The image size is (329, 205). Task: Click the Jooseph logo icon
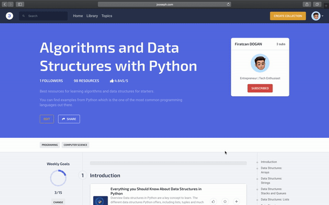coord(9,16)
